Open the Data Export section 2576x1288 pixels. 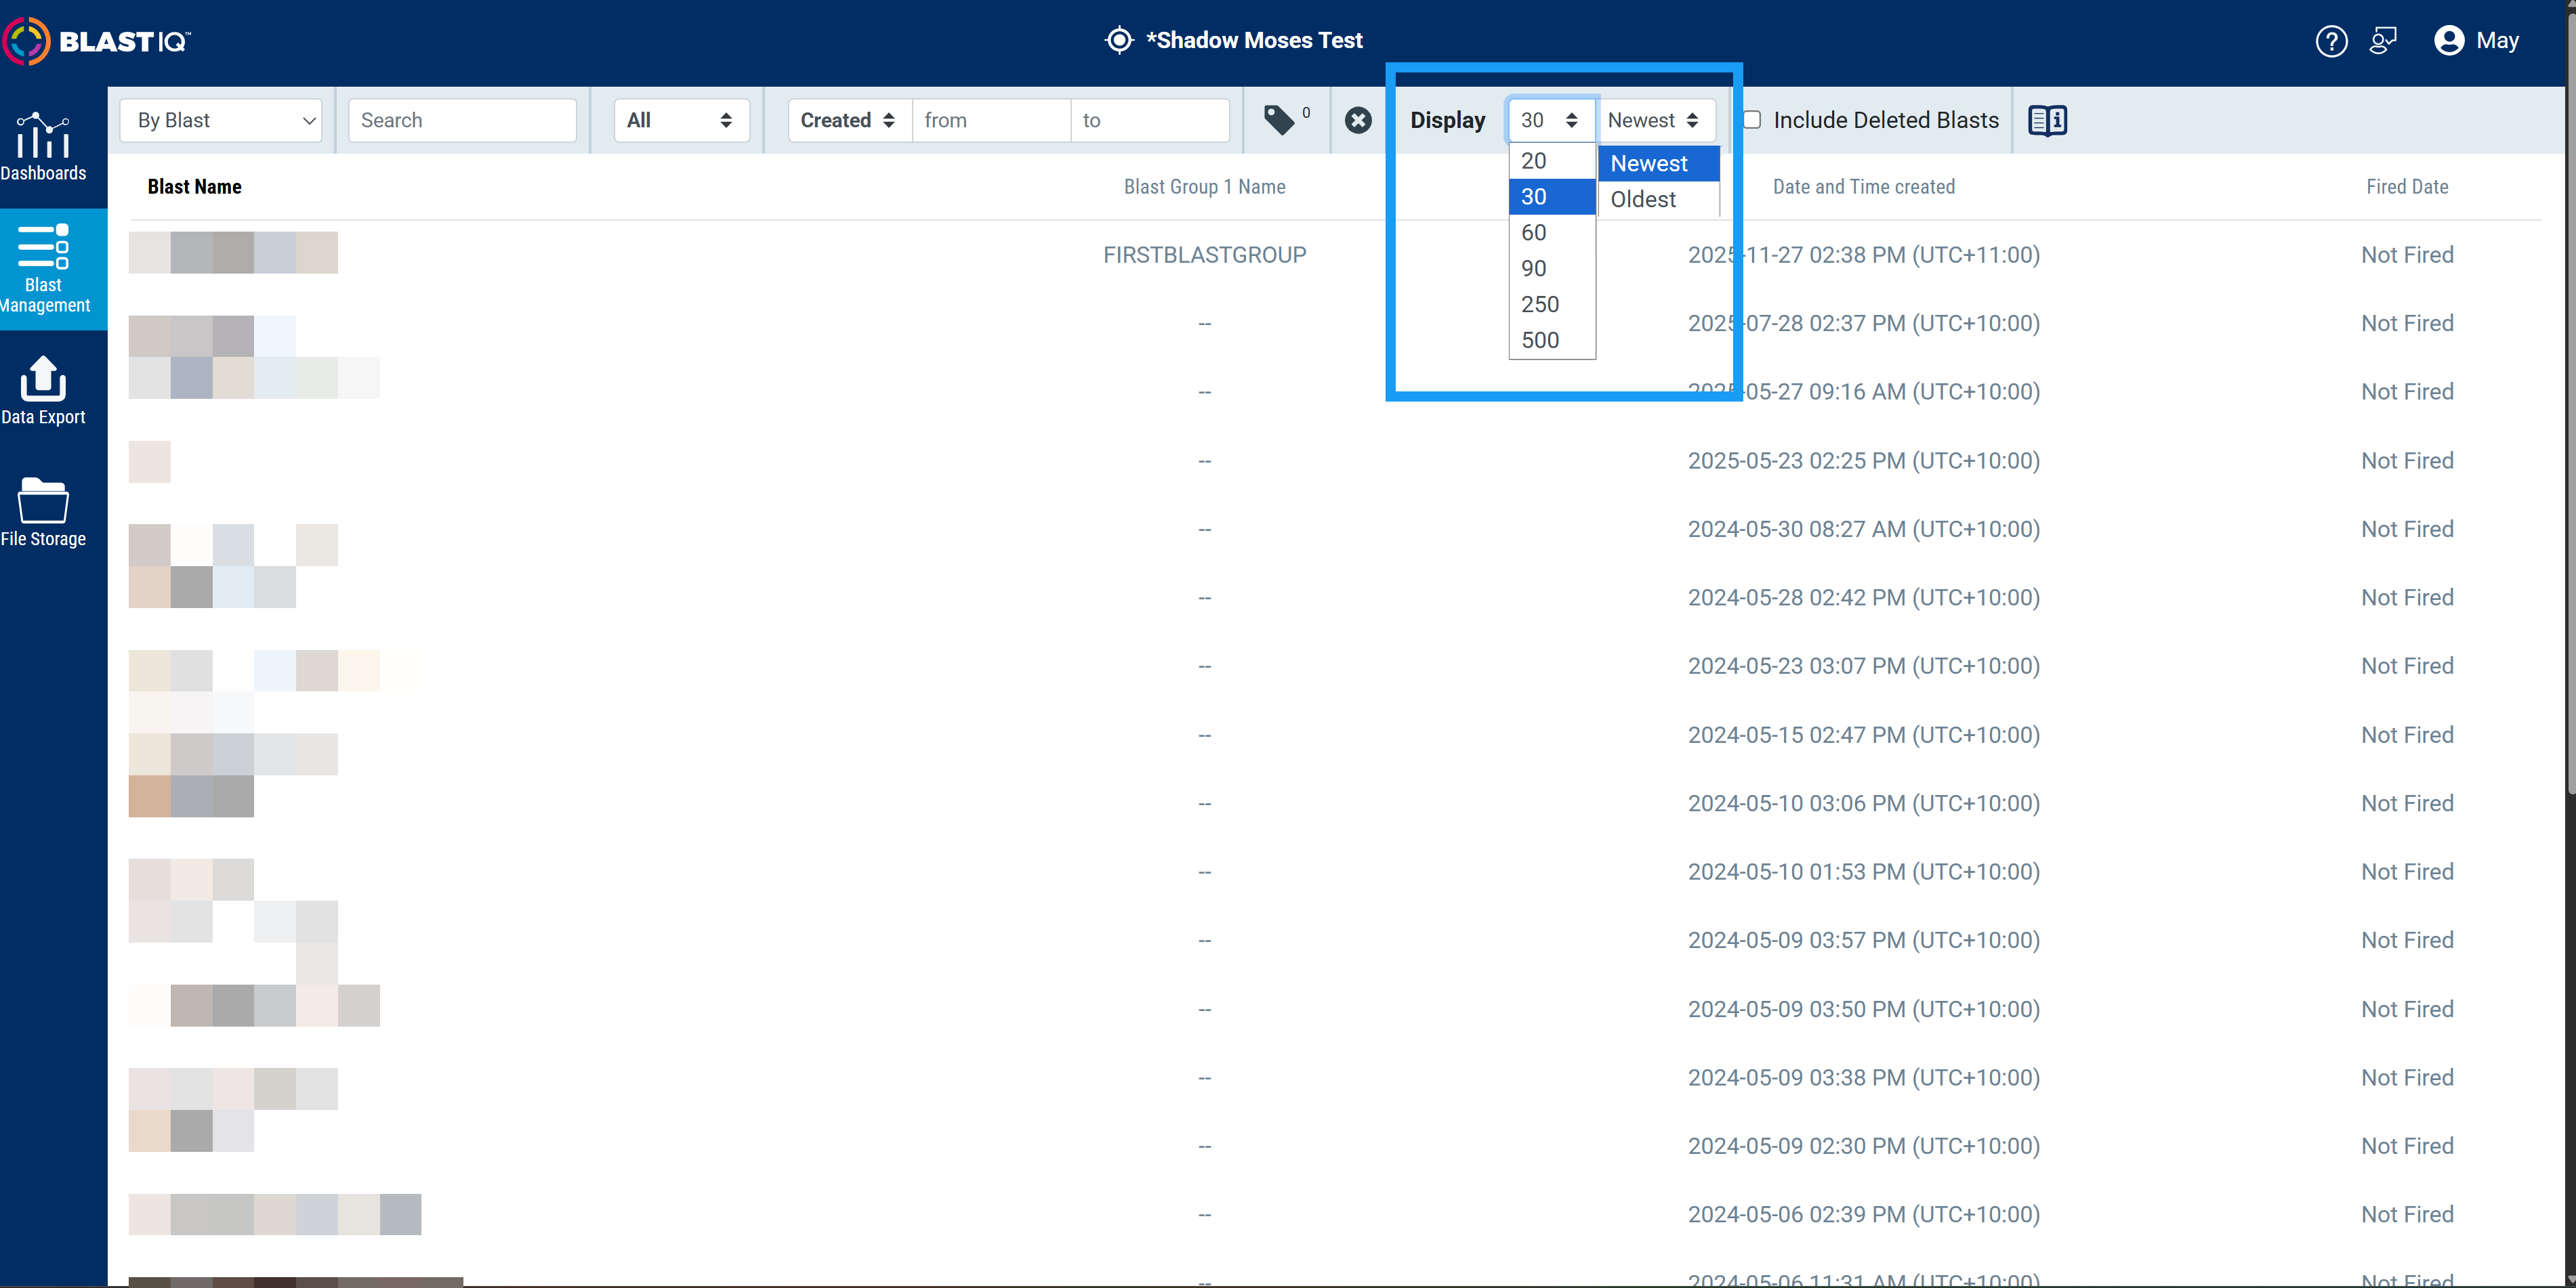click(x=43, y=391)
